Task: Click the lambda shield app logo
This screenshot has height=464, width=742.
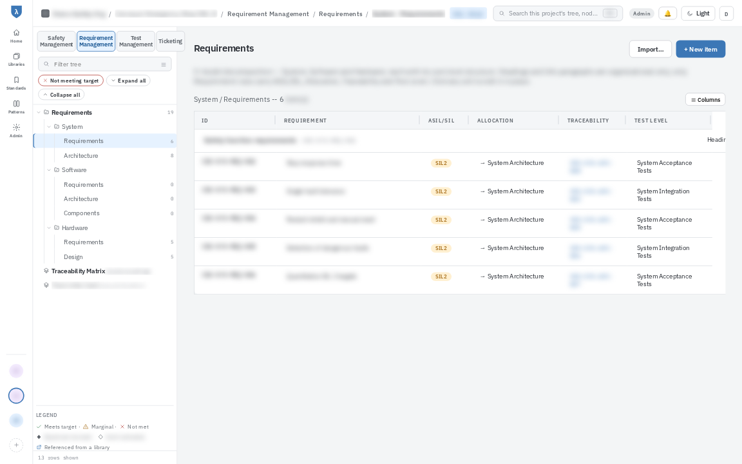Action: tap(16, 12)
